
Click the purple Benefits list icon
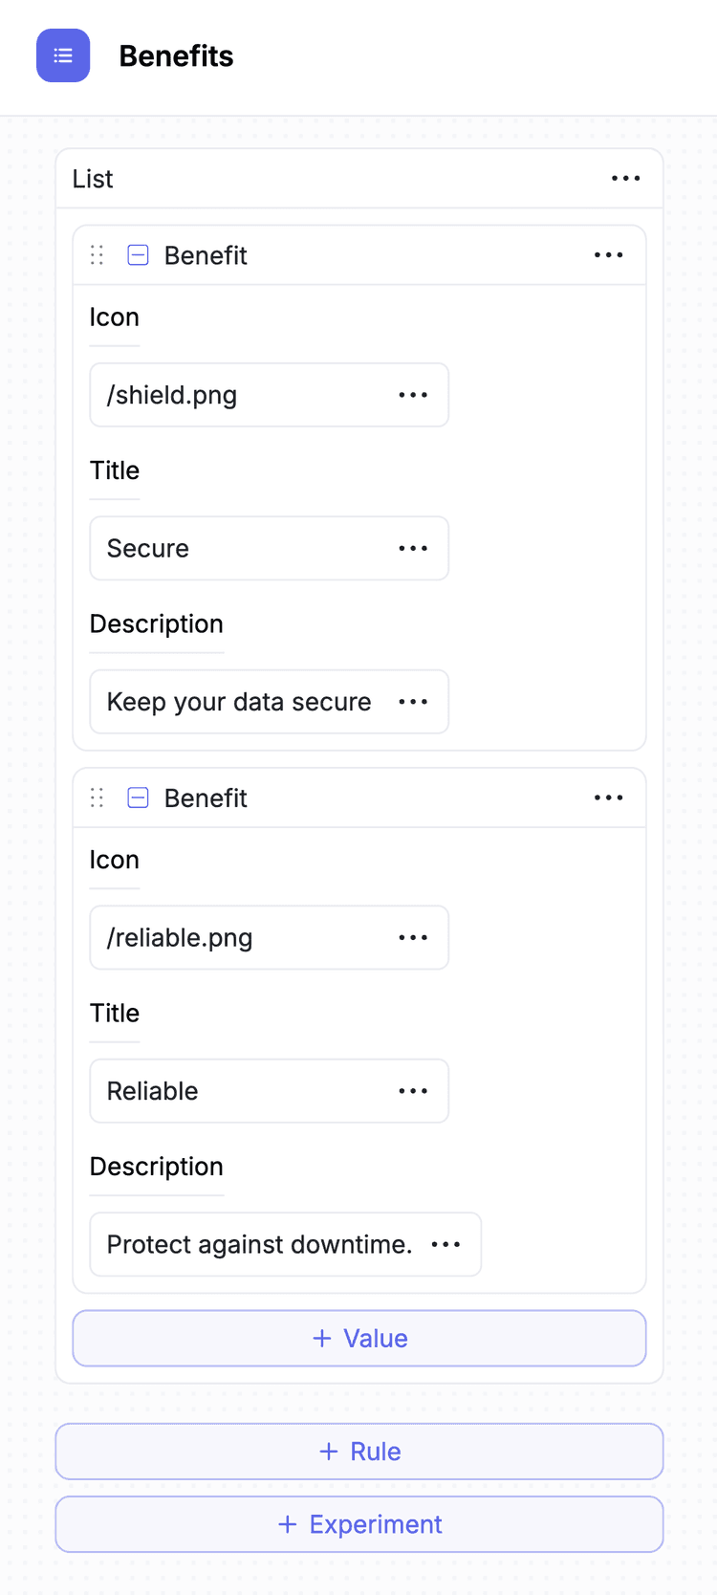pos(63,55)
